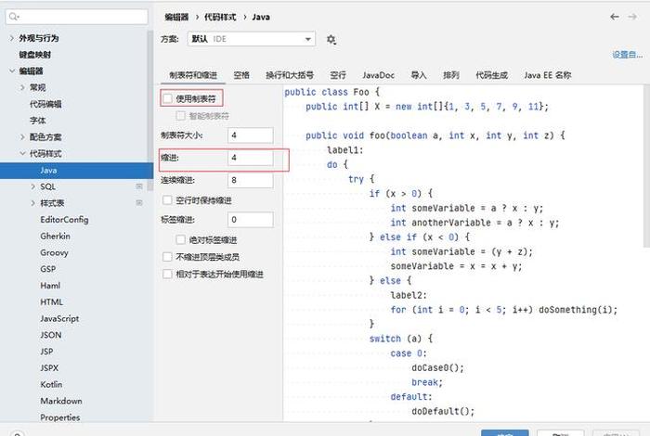Select JavaScript code style

coord(59,318)
